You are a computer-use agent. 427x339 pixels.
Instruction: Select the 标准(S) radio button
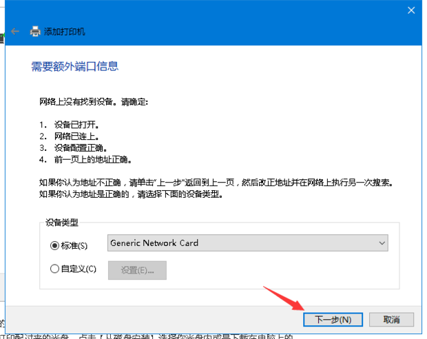pyautogui.click(x=55, y=244)
